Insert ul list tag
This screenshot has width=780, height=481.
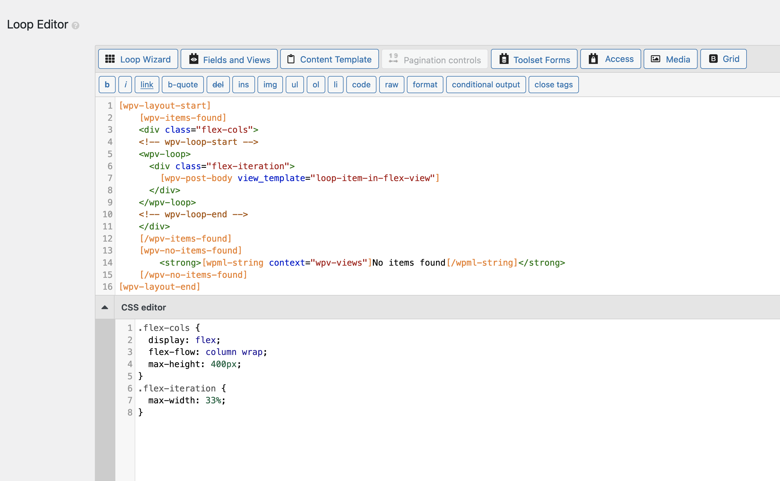point(295,85)
